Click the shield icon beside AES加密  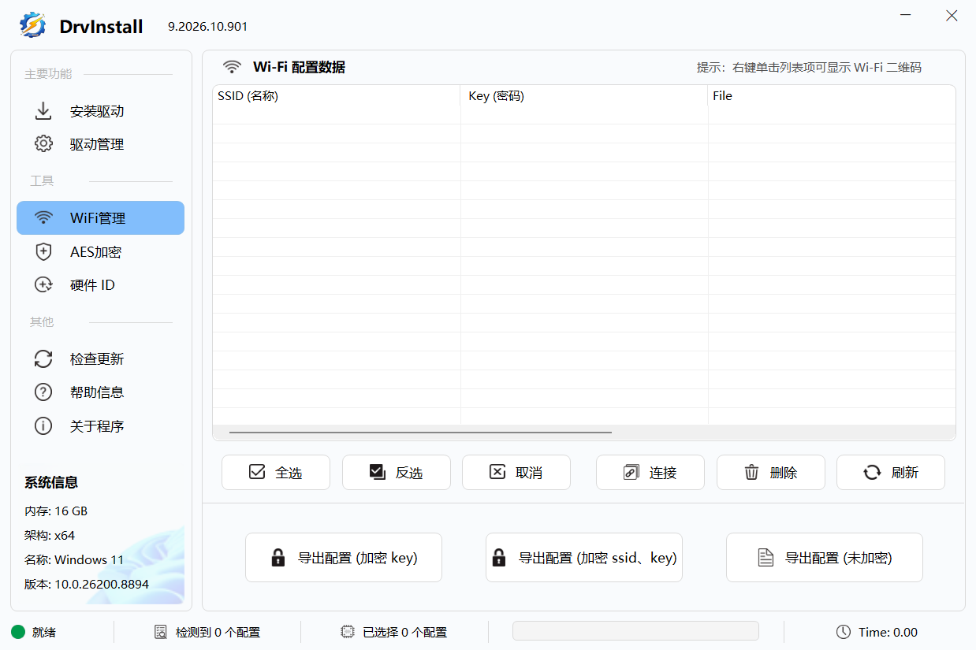pyautogui.click(x=43, y=252)
